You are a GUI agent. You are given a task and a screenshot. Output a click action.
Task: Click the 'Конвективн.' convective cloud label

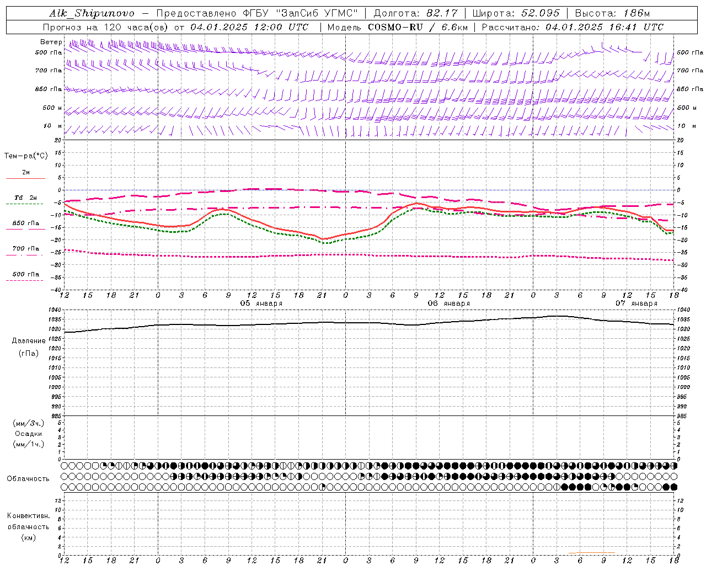[x=28, y=516]
